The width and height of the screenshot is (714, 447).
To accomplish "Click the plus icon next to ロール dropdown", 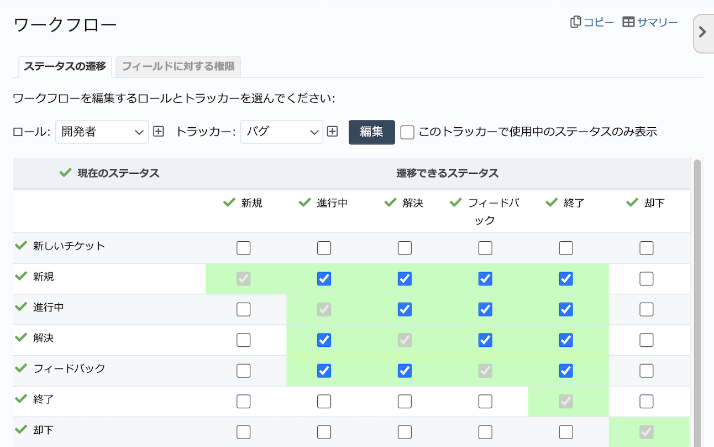I will (x=159, y=132).
